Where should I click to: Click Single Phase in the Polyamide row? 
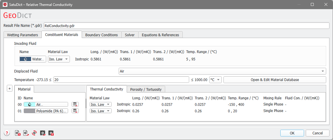pyautogui.click(x=273, y=111)
